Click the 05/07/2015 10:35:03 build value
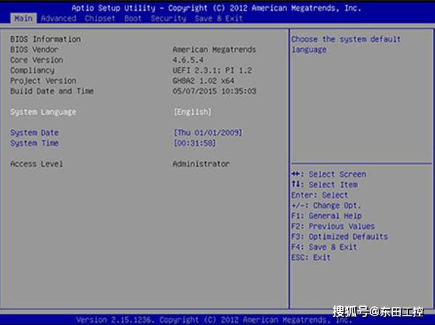 point(214,91)
